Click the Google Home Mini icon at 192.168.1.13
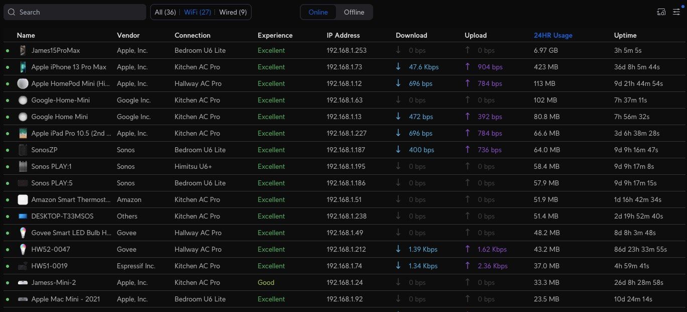Image resolution: width=687 pixels, height=312 pixels. point(23,117)
